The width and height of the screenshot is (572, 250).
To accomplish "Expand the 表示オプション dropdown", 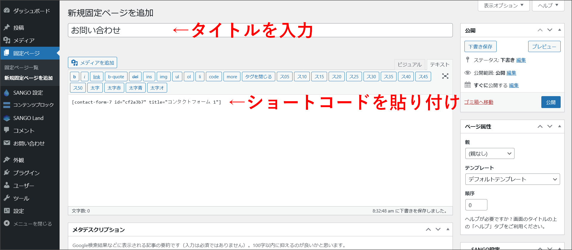I will (x=503, y=6).
